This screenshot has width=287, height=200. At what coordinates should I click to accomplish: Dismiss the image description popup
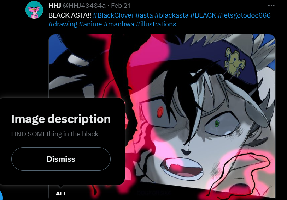61,159
